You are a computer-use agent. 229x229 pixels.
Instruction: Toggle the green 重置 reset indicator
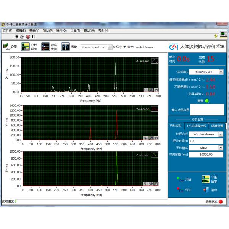point(207,101)
